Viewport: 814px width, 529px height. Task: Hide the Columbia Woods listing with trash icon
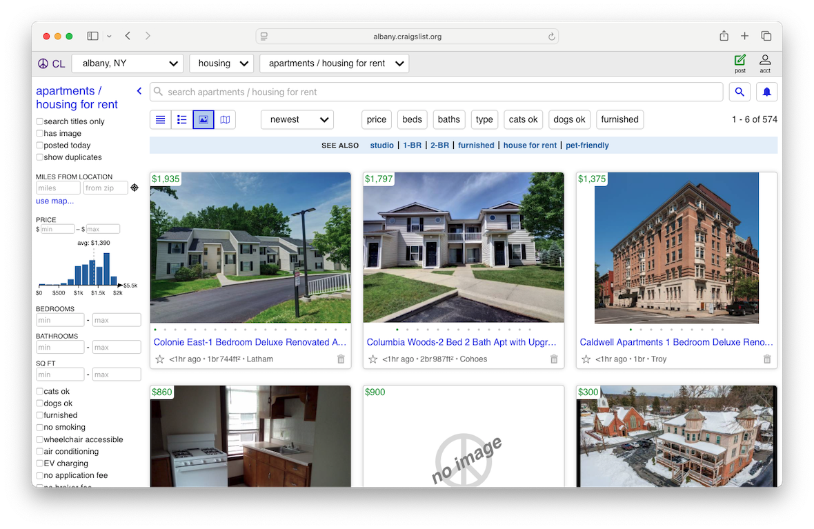click(554, 359)
